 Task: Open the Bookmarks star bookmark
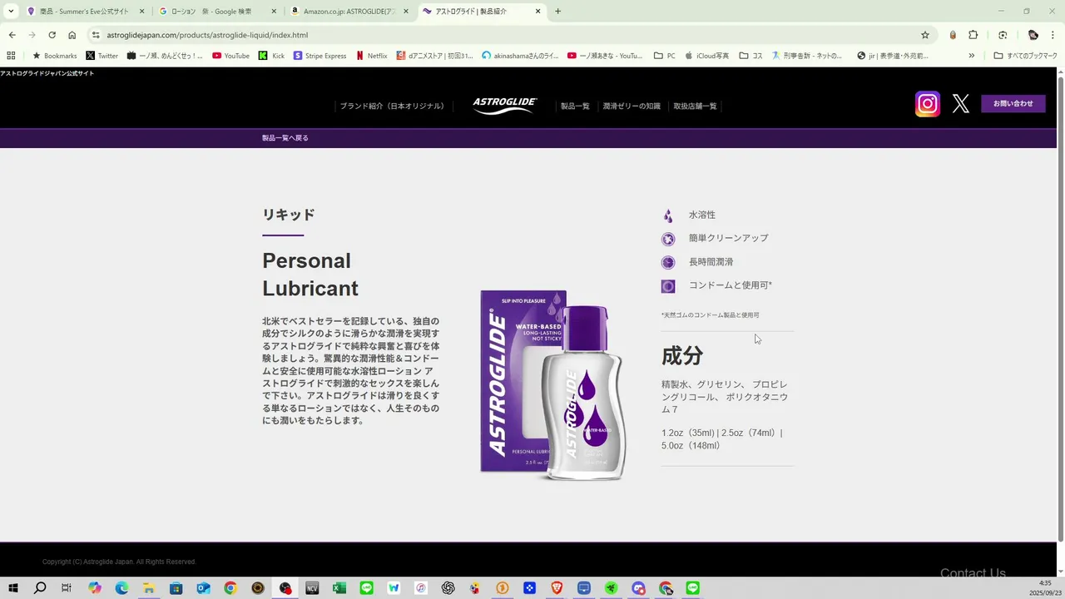pyautogui.click(x=54, y=56)
